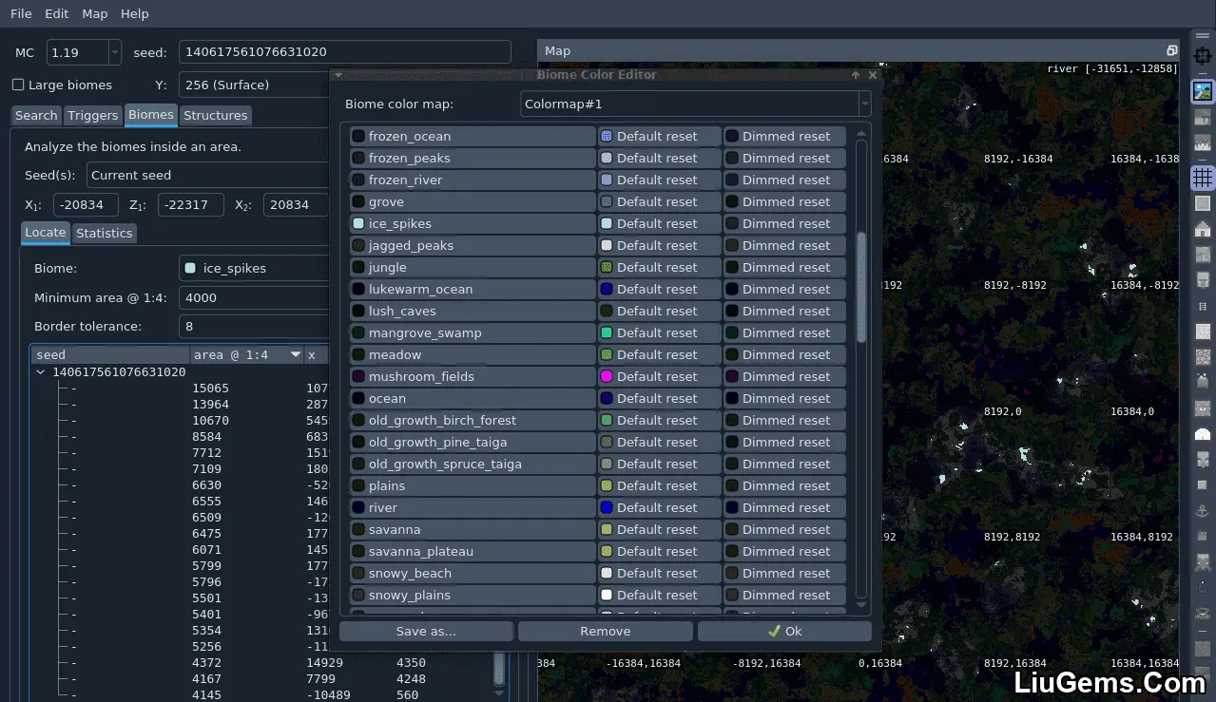Switch to the Structures tab
Screen dimensions: 1216x702
(216, 115)
